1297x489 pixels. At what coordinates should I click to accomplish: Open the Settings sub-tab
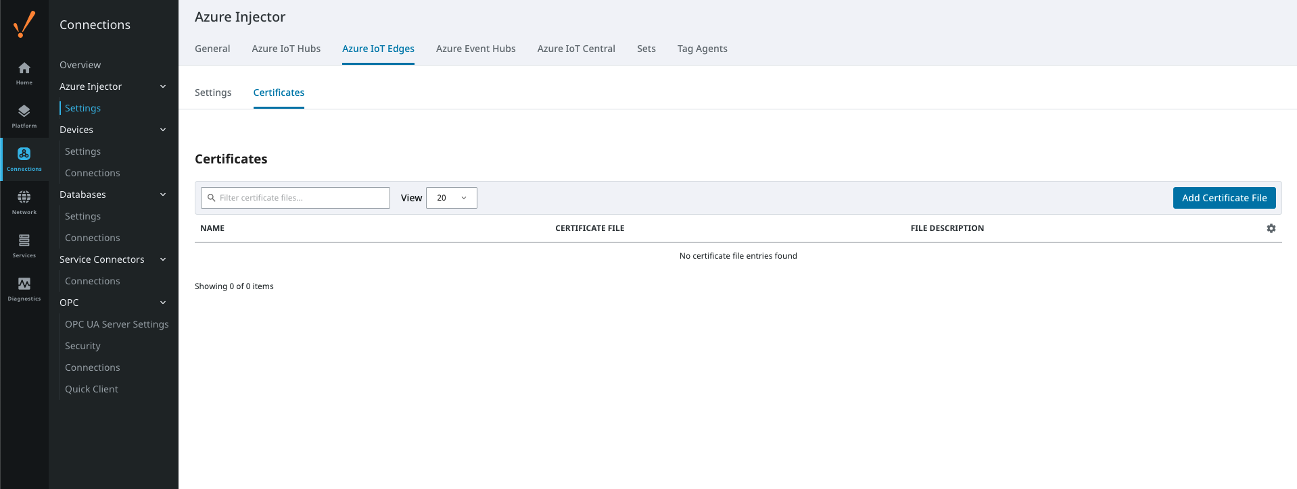coord(213,93)
